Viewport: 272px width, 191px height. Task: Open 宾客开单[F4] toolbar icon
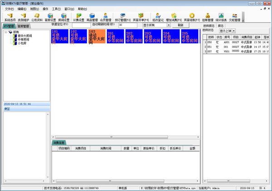pos(141,17)
